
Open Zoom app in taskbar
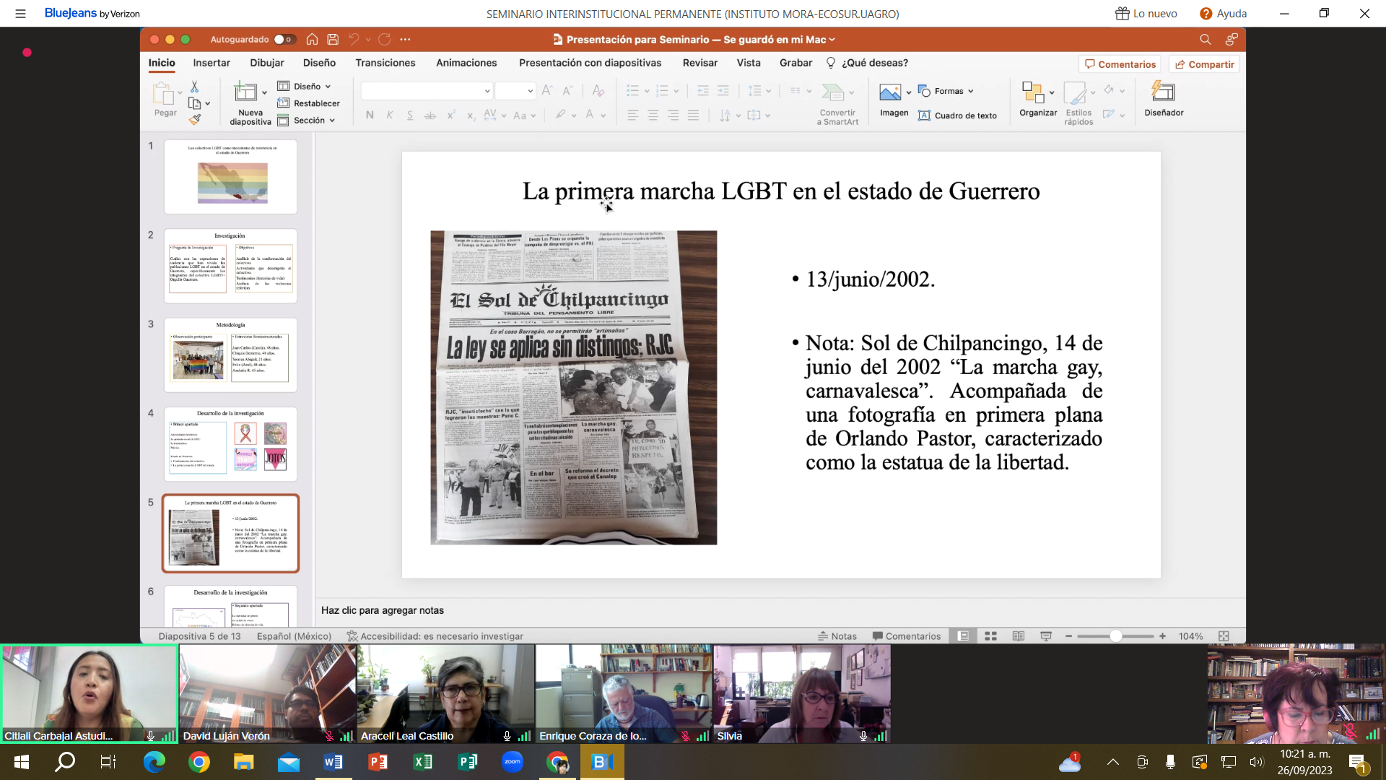[513, 762]
